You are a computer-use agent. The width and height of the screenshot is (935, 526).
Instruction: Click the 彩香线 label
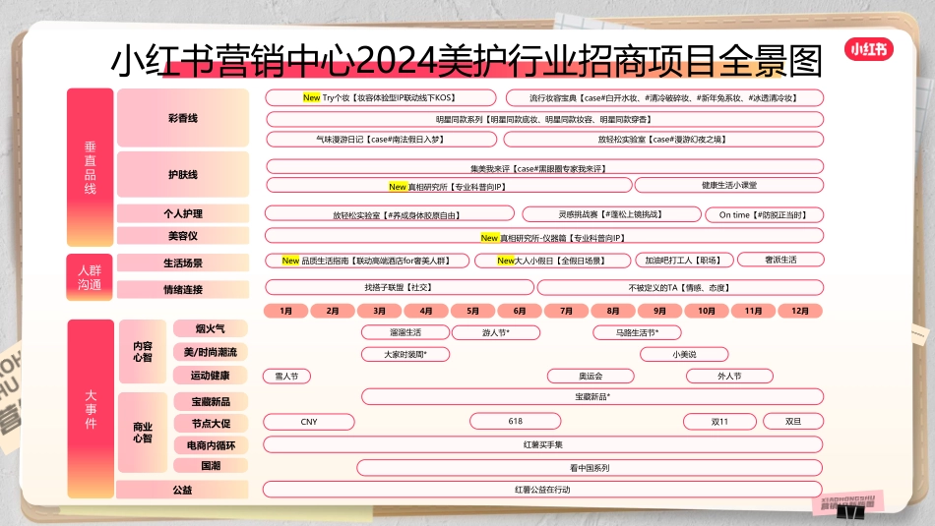183,118
